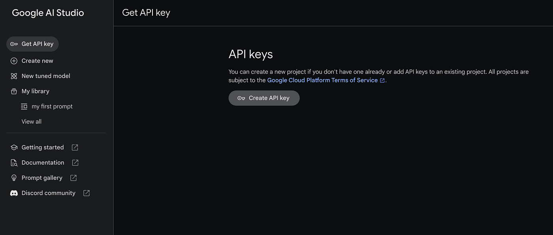Click external link icon next to Discord community

coord(87,193)
